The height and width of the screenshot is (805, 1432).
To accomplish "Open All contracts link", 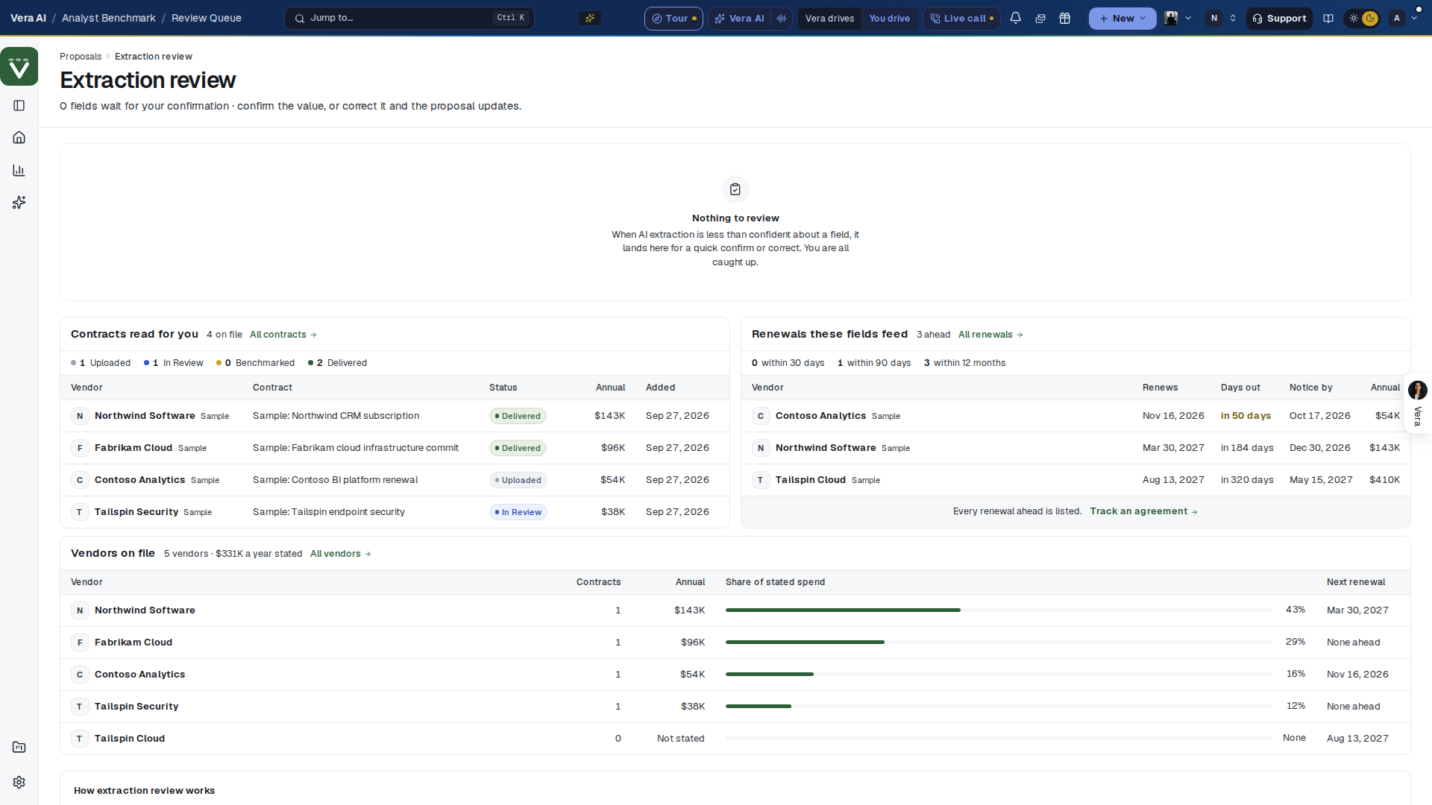I will [x=283, y=334].
